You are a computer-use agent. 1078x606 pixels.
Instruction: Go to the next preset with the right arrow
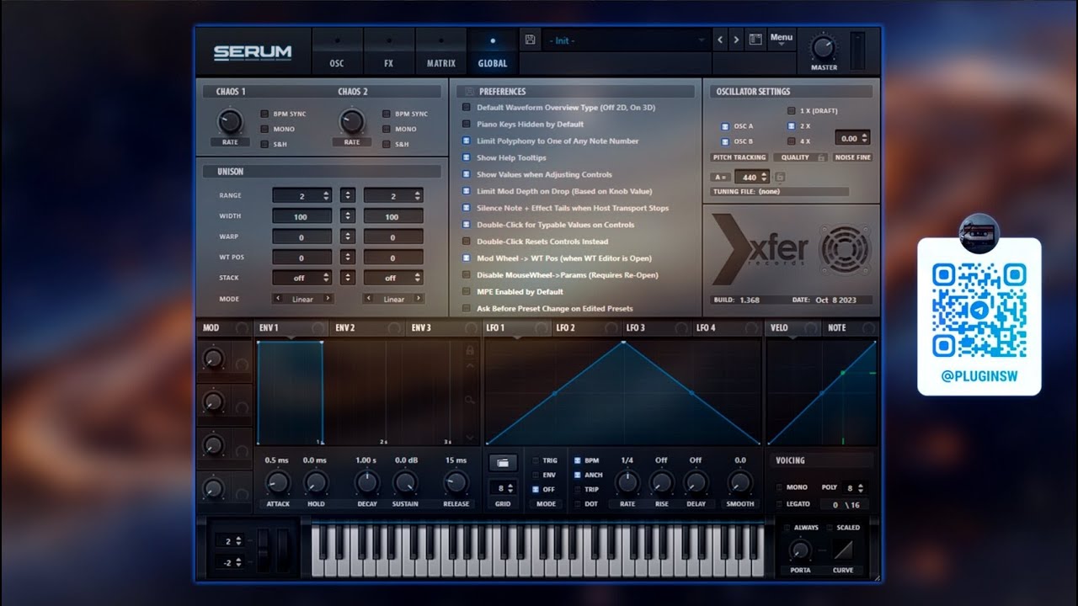pos(736,40)
